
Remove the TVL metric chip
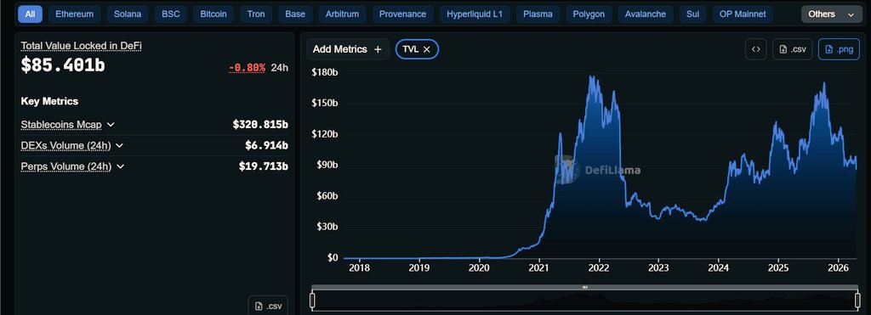click(427, 49)
